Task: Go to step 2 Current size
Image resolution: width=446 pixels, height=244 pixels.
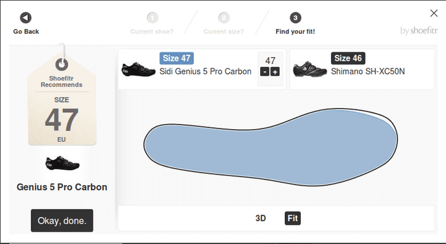Action: pyautogui.click(x=224, y=18)
